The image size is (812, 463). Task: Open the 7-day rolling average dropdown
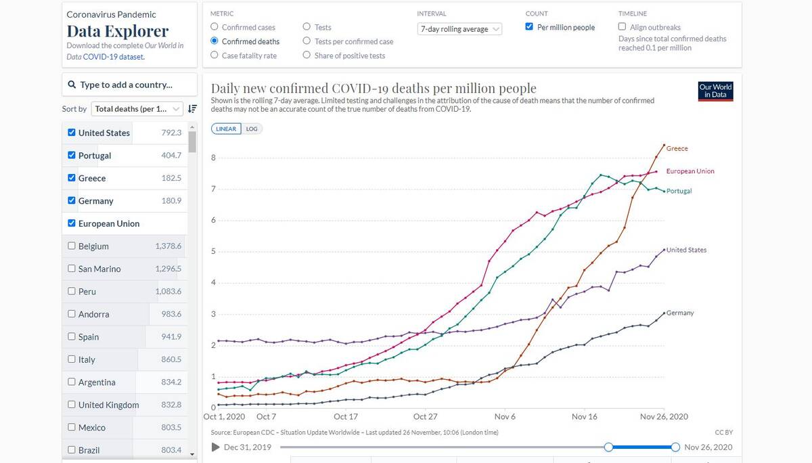[x=460, y=29]
